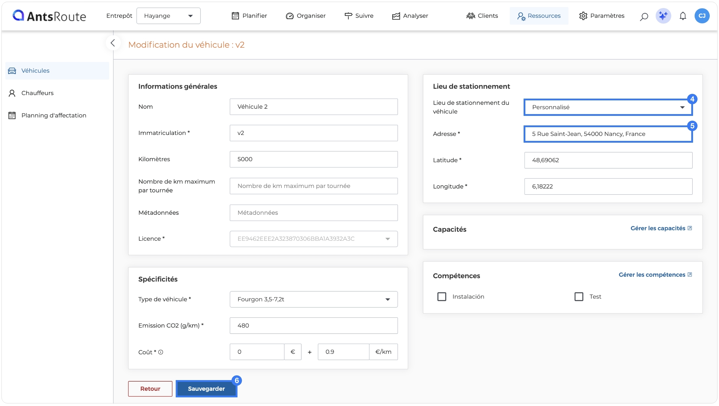Open the AI sparkle assistant icon
This screenshot has width=719, height=406.
(663, 16)
